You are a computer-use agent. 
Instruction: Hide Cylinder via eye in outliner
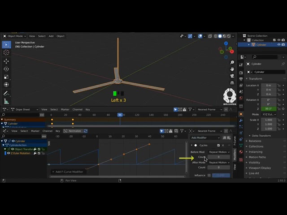point(279,45)
